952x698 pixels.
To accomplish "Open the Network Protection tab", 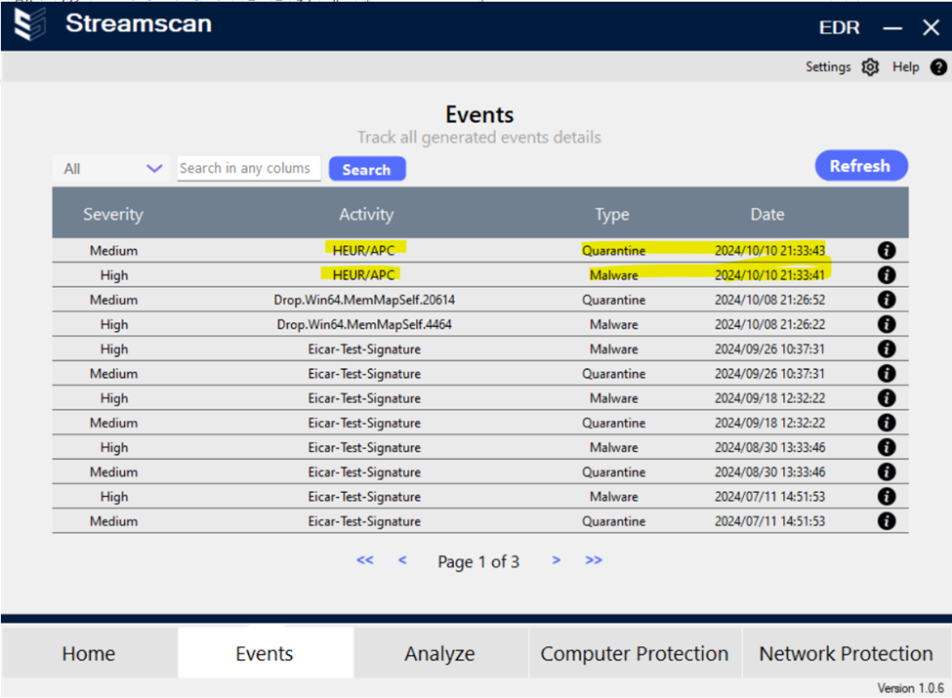I will tap(846, 653).
